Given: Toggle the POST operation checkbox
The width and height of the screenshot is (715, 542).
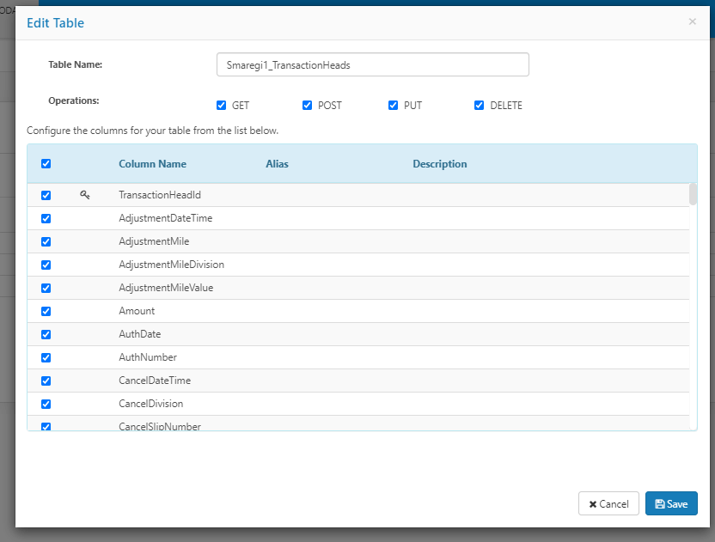Looking at the screenshot, I should (308, 106).
